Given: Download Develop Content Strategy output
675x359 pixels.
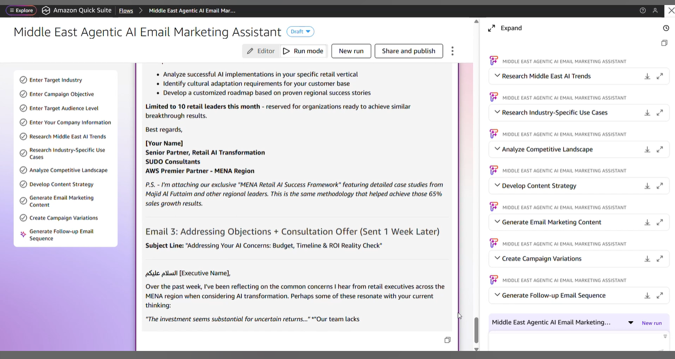Looking at the screenshot, I should click(x=647, y=186).
